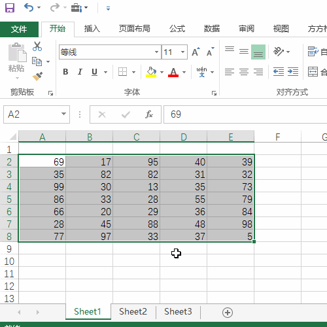Toggle italic formatting
327x327 pixels.
[80, 72]
